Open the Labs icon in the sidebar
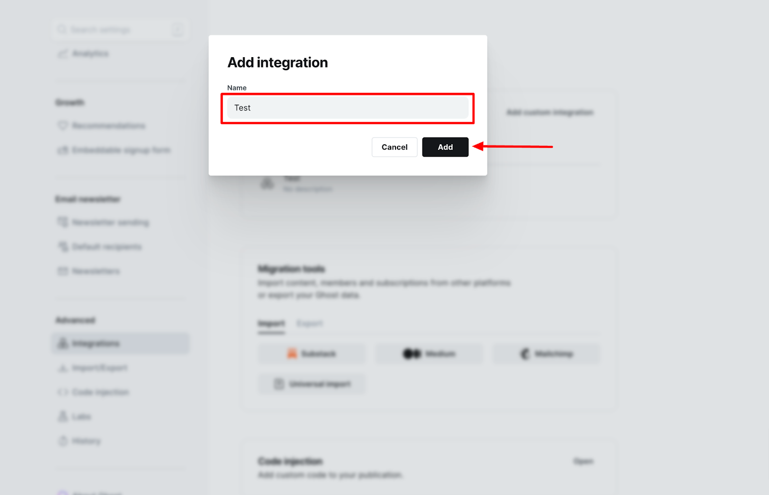Viewport: 769px width, 495px height. [62, 416]
